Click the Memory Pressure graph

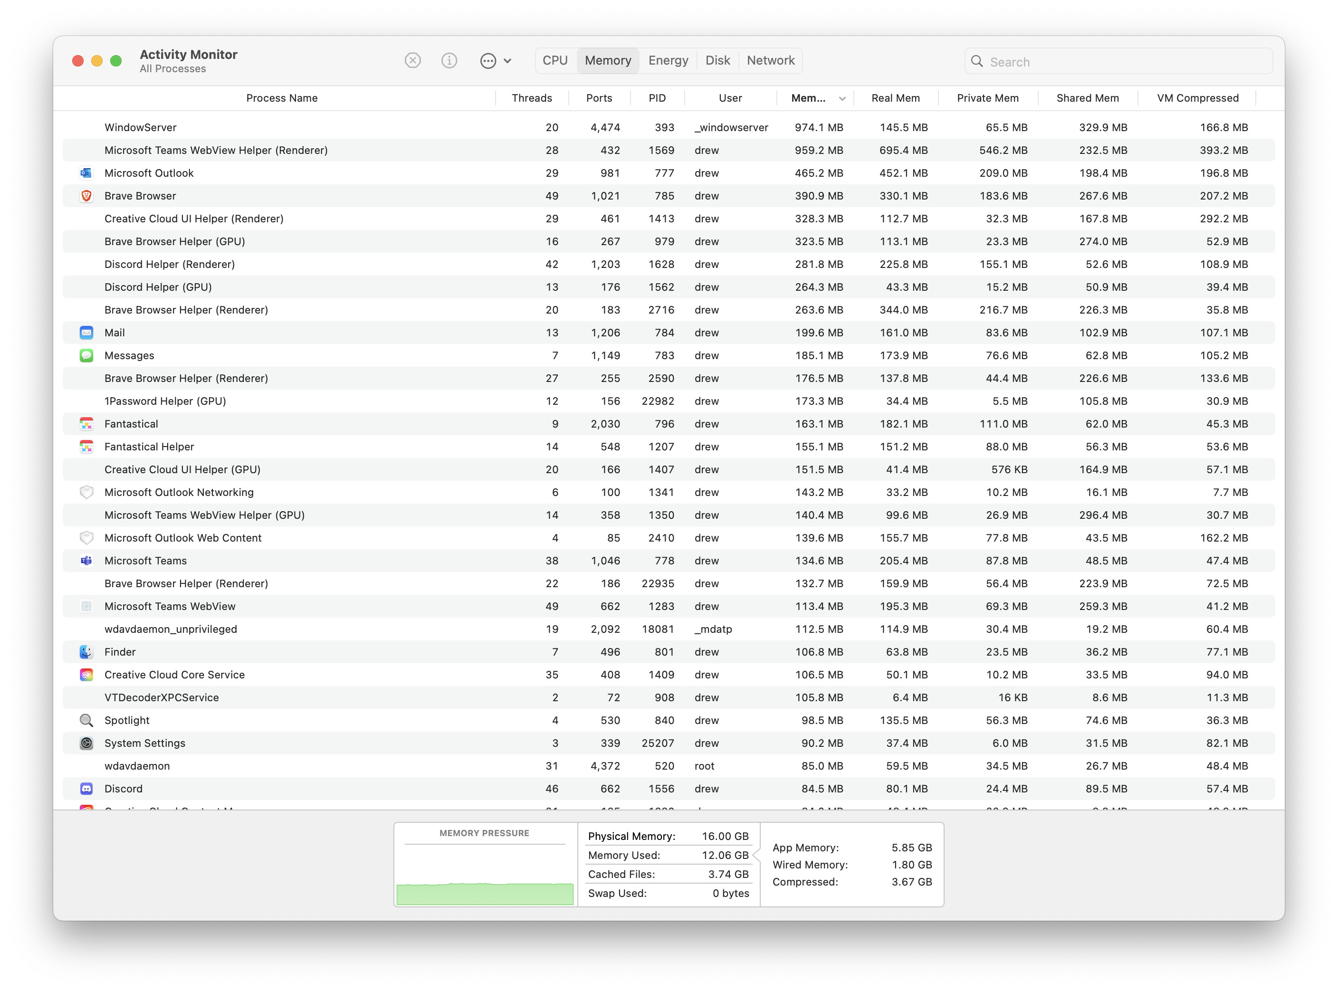point(485,875)
